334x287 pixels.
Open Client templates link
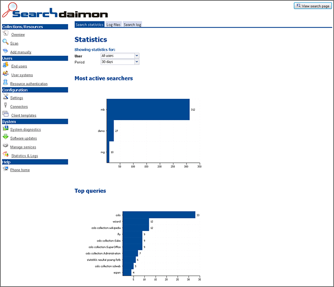coord(24,115)
